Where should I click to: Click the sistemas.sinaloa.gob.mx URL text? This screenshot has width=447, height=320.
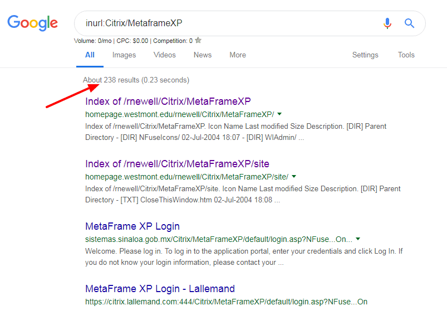[219, 239]
